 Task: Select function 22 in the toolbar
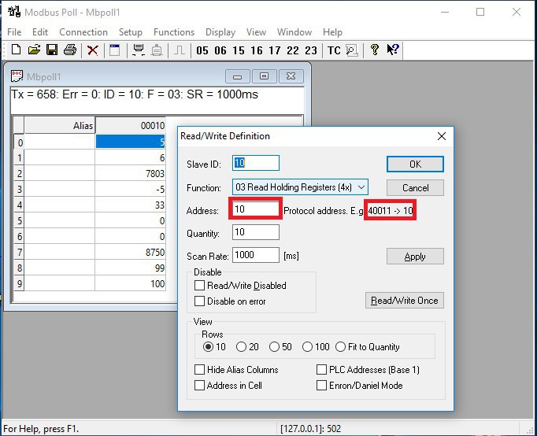[293, 50]
